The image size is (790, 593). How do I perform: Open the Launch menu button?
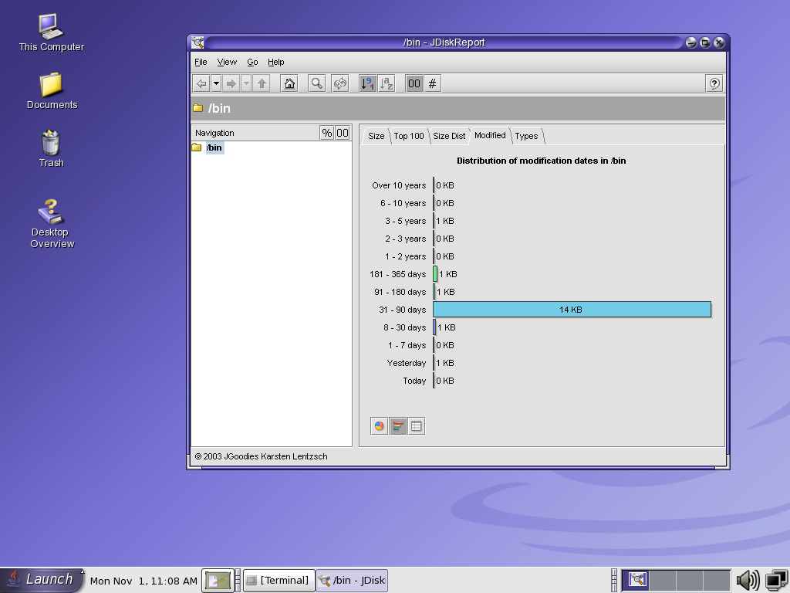42,579
